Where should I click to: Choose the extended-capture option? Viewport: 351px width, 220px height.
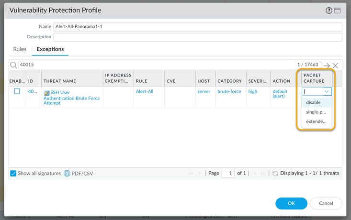coord(316,121)
